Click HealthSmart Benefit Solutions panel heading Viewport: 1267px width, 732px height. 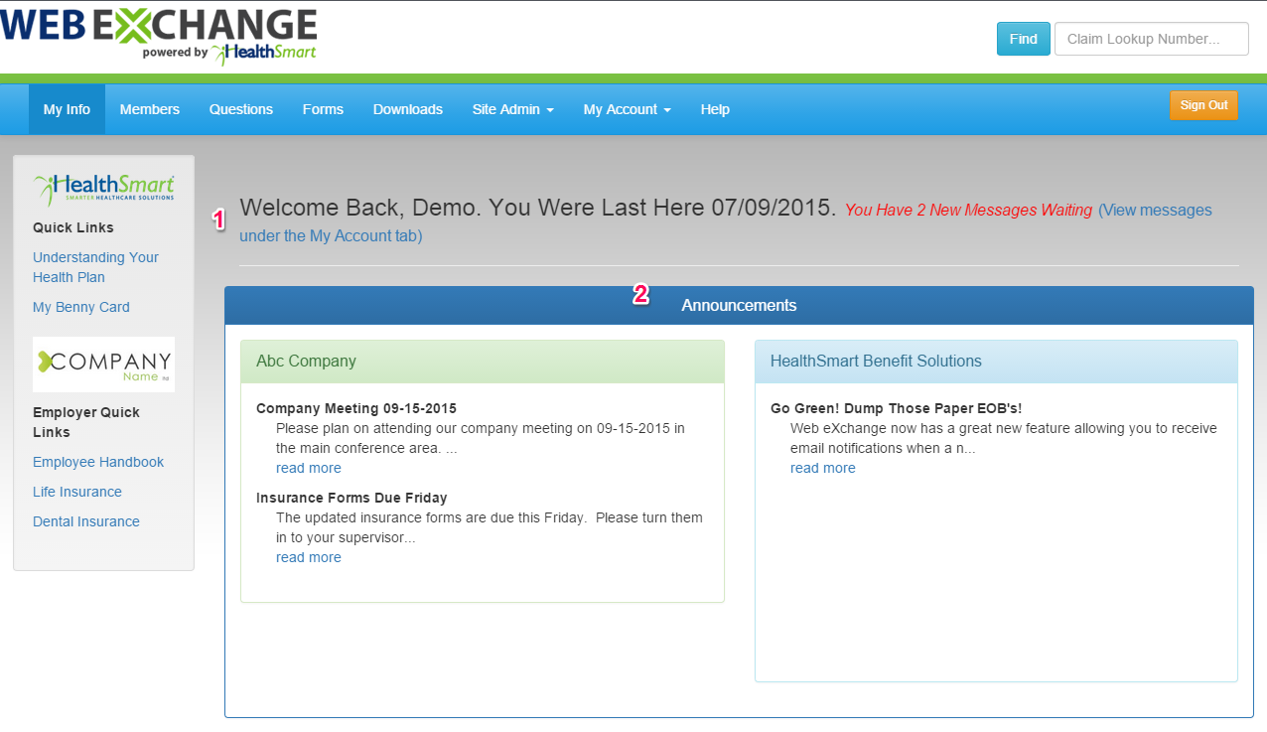pos(996,362)
